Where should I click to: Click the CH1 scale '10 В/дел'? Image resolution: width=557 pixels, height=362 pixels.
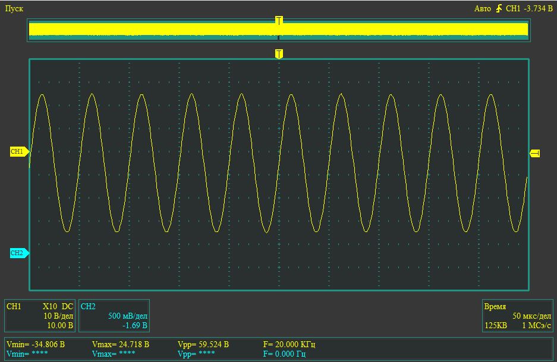(x=58, y=316)
